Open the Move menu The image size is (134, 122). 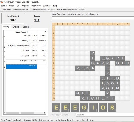pos(12,6)
